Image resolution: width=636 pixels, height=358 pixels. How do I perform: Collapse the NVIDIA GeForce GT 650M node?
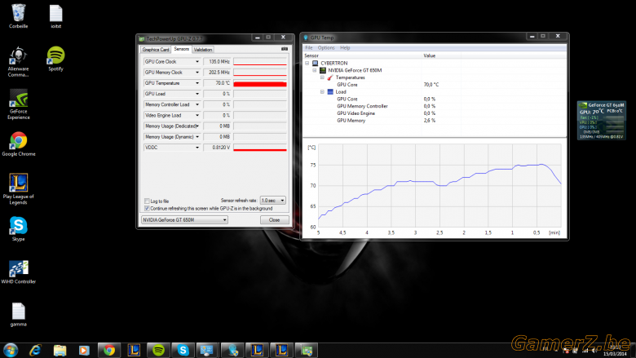pyautogui.click(x=315, y=71)
